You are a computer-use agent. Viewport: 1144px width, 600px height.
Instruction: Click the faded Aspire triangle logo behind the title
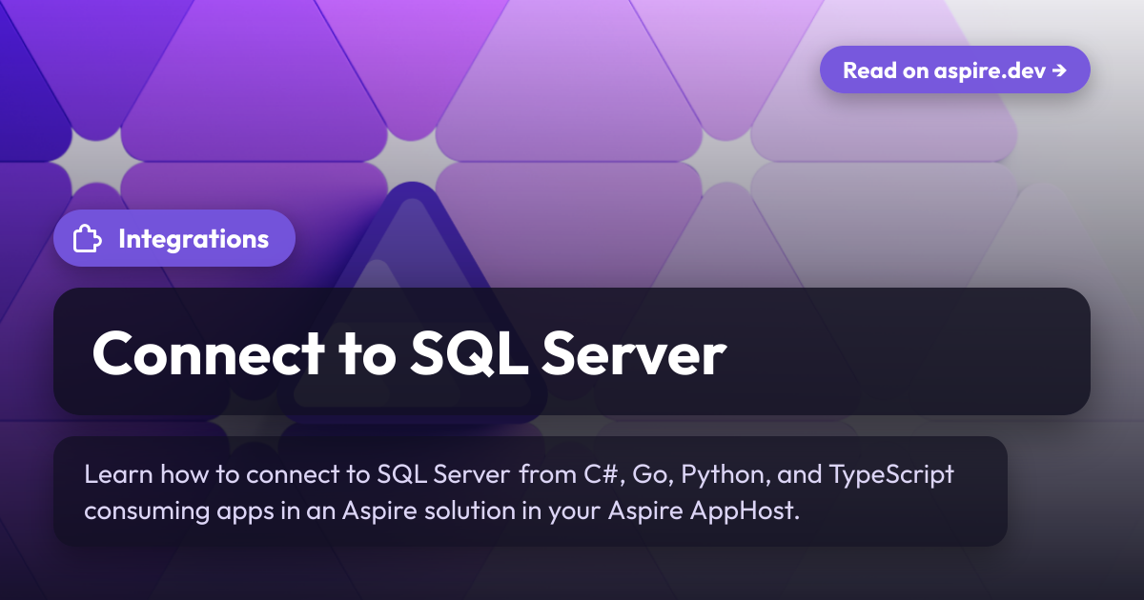[412, 303]
